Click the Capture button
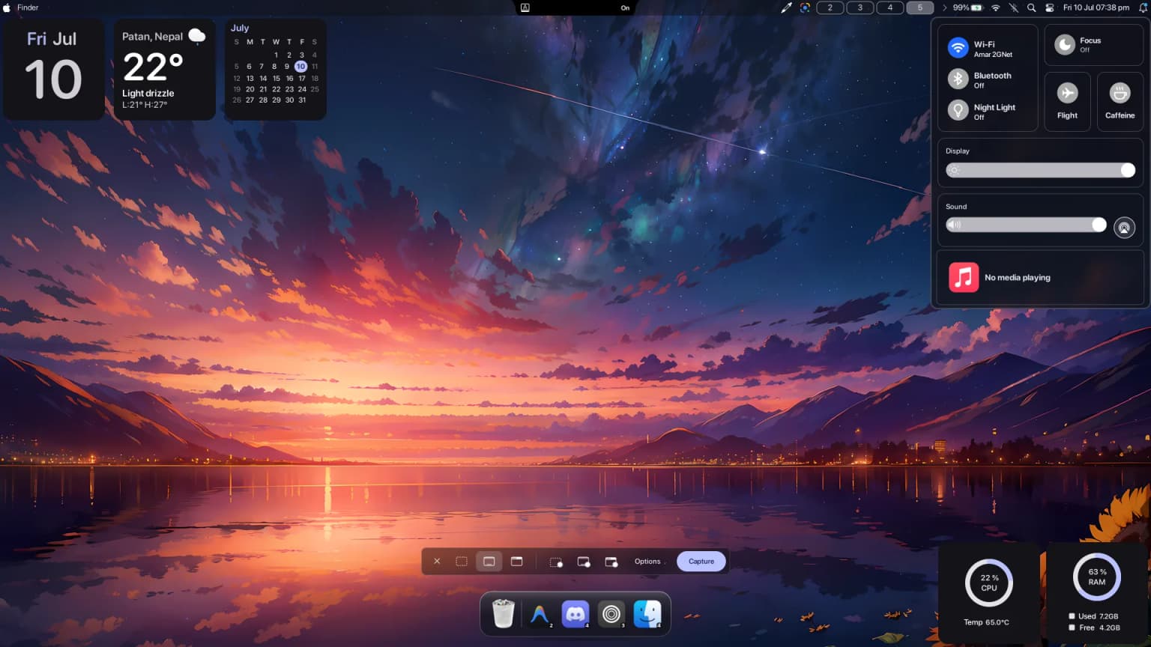The image size is (1151, 647). (x=701, y=562)
